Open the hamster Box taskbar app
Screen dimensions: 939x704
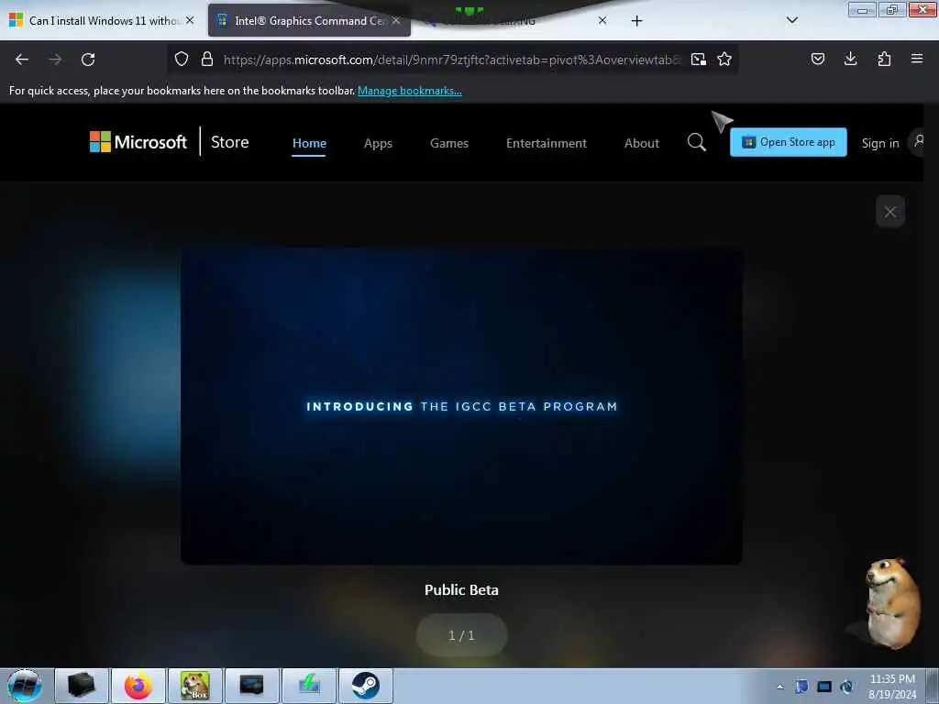coord(195,686)
